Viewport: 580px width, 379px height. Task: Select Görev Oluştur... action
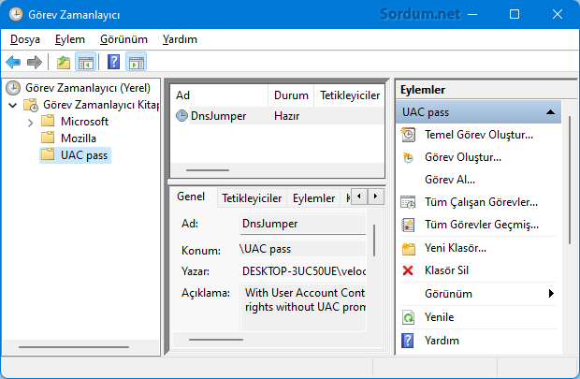click(x=463, y=157)
